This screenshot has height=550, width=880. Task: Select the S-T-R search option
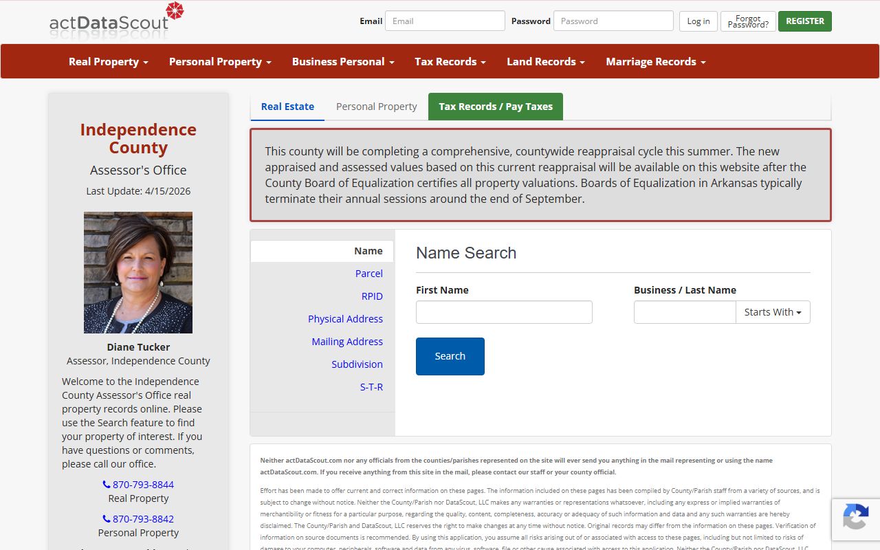tap(371, 387)
